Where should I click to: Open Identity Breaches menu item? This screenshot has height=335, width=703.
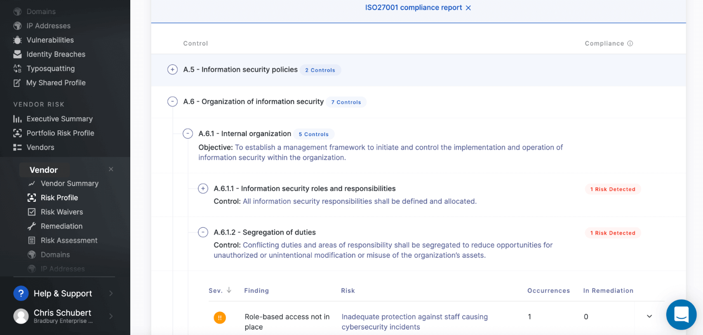pos(56,54)
